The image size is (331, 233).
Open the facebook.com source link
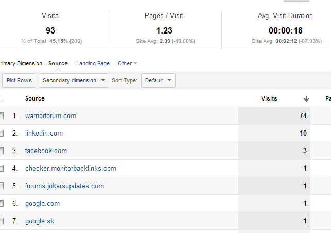(x=46, y=151)
